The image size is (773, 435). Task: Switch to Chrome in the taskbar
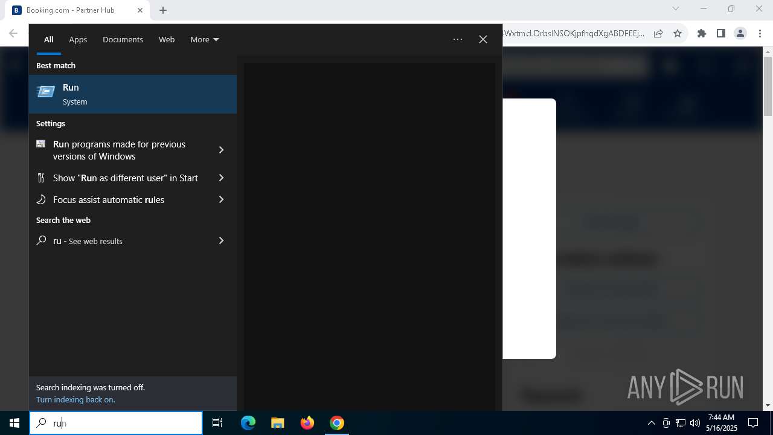coord(337,423)
